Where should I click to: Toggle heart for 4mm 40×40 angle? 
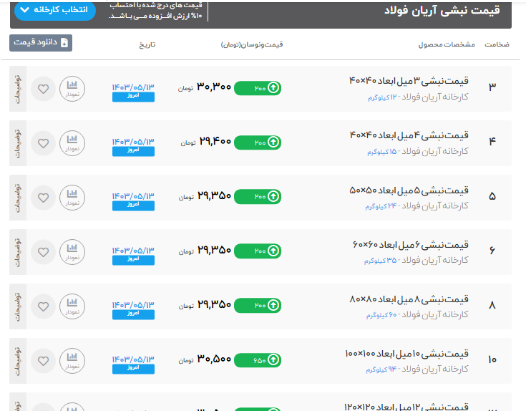pyautogui.click(x=43, y=143)
